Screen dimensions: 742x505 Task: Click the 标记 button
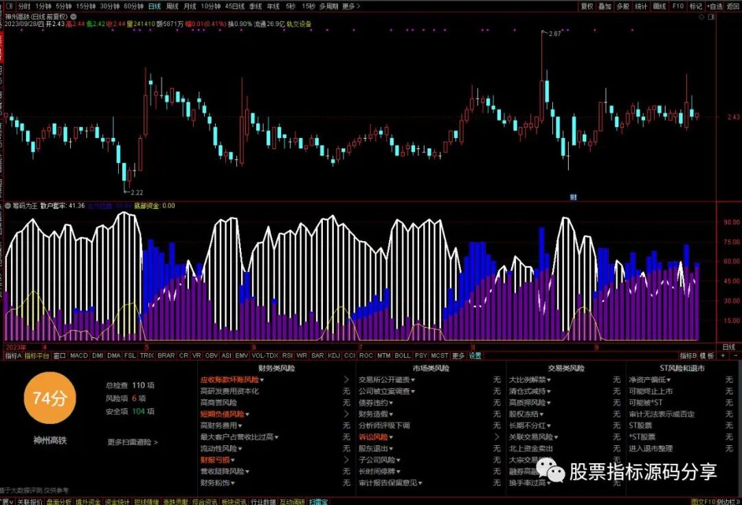coord(695,6)
